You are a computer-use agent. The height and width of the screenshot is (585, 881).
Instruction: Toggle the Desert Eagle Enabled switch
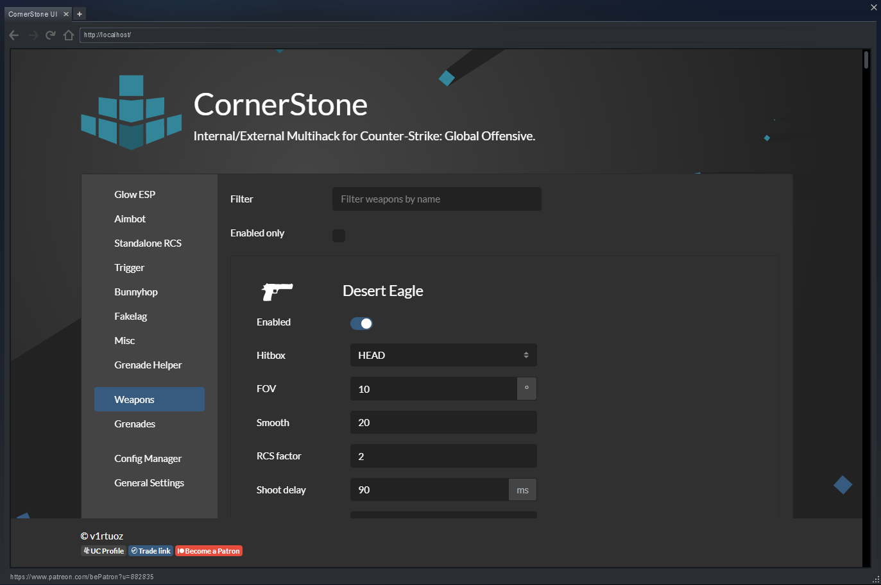(x=361, y=324)
